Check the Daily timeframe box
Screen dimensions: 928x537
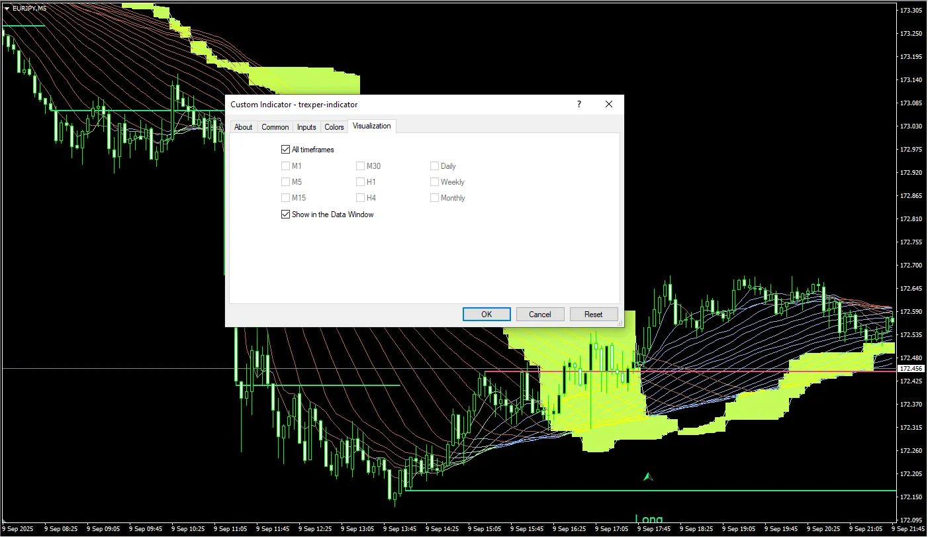point(435,166)
